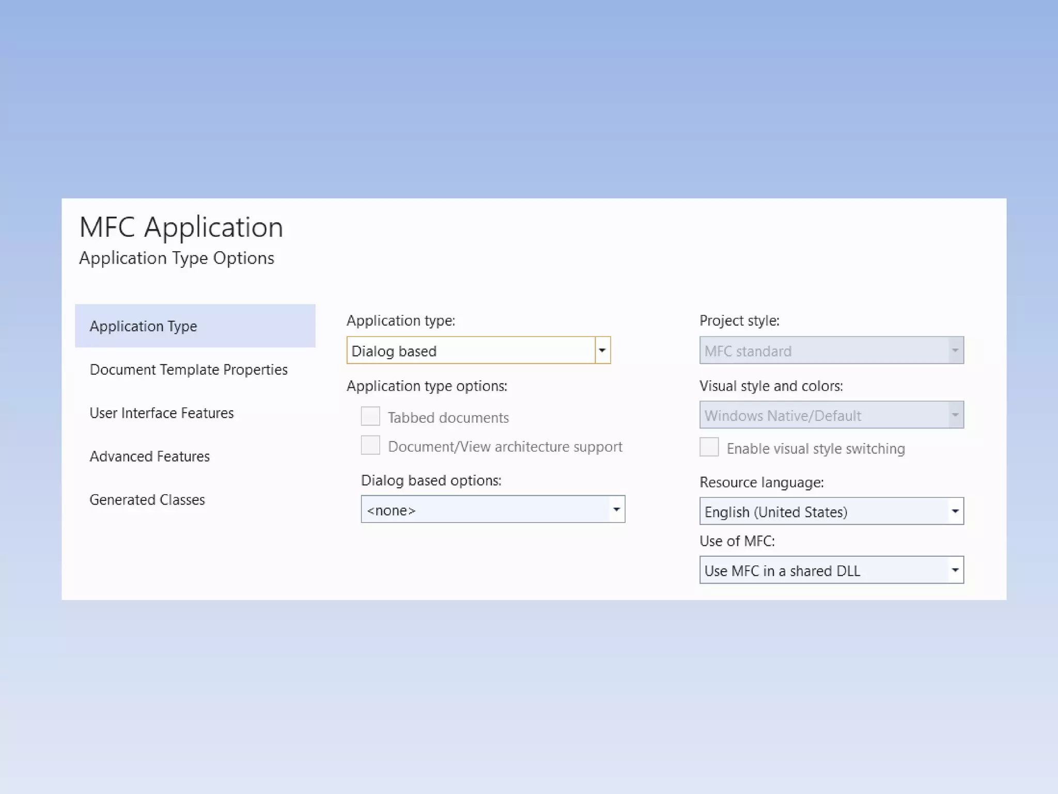Click the Project style 'MFC standard' dropdown
The width and height of the screenshot is (1058, 794).
[831, 350]
